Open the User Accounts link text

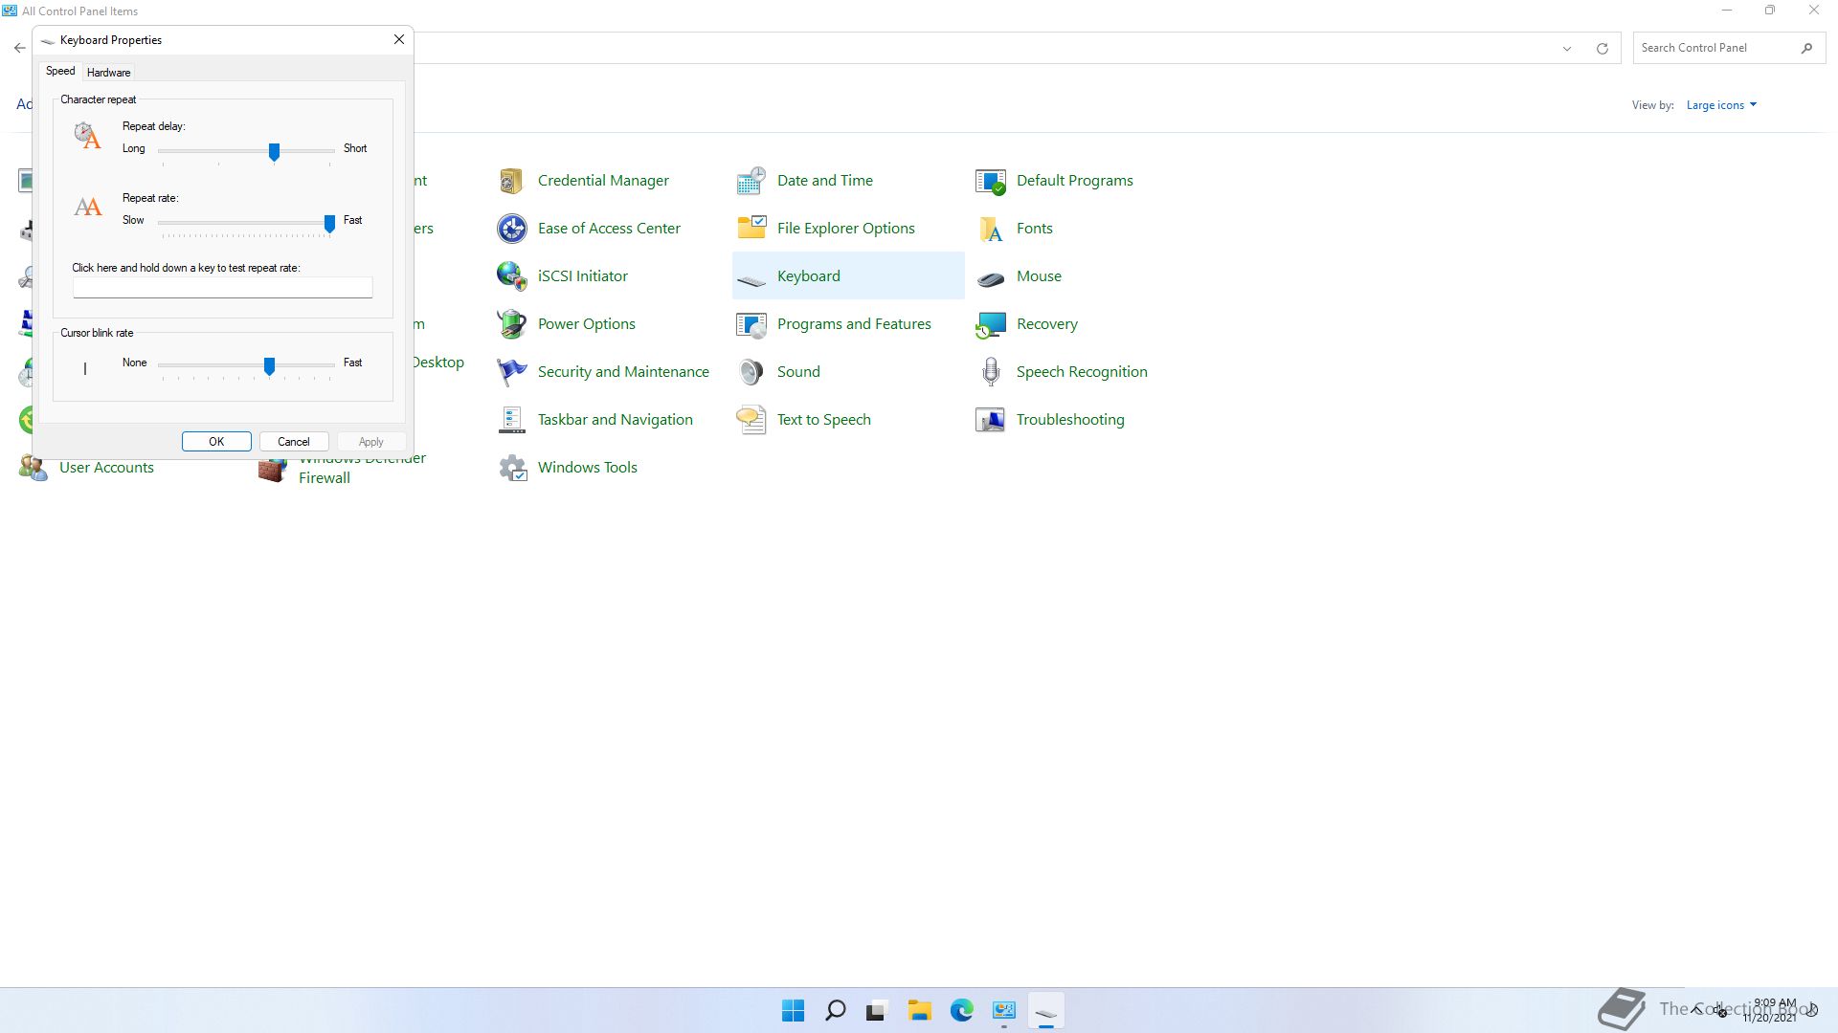click(106, 468)
